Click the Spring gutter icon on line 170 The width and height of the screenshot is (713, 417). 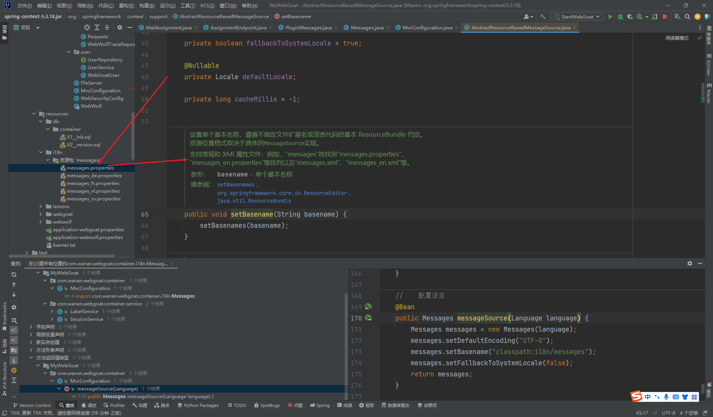point(368,318)
